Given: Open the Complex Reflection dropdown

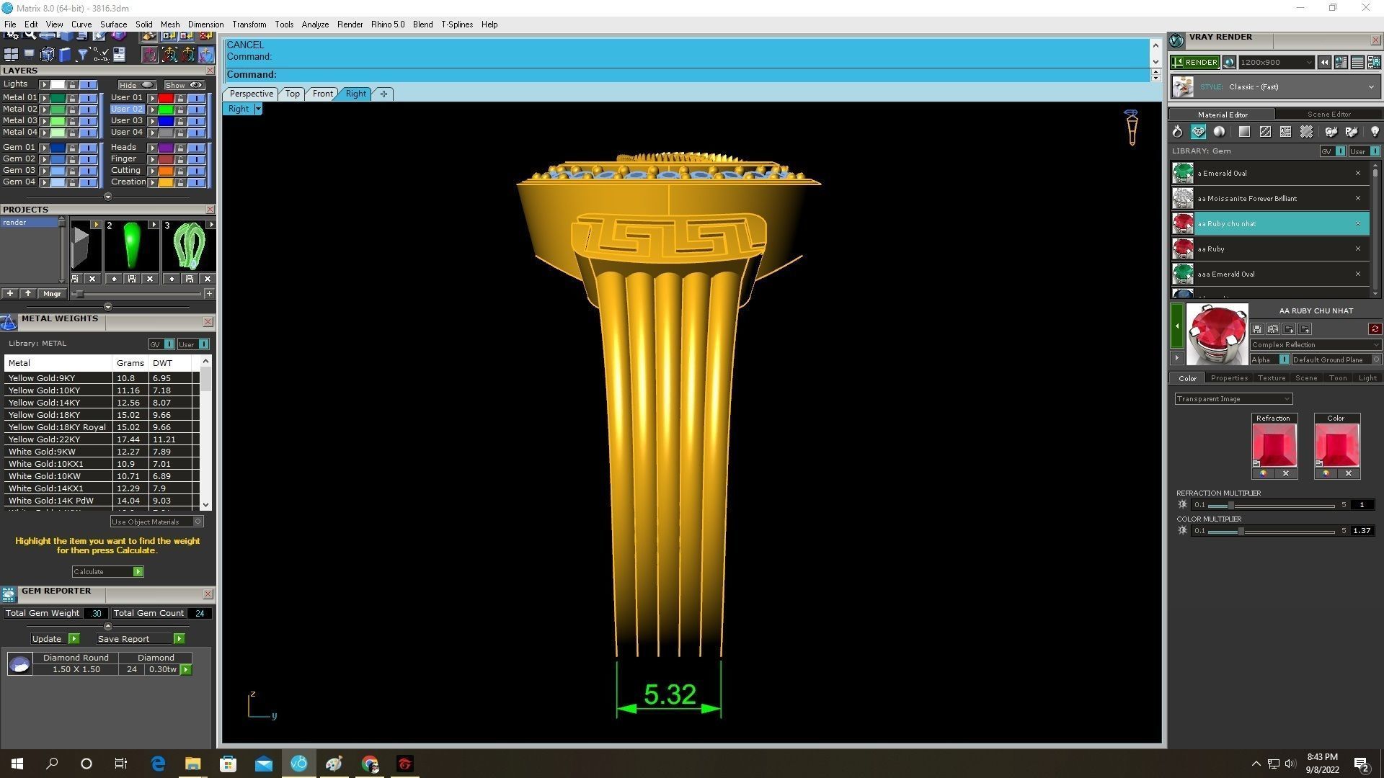Looking at the screenshot, I should point(1316,345).
